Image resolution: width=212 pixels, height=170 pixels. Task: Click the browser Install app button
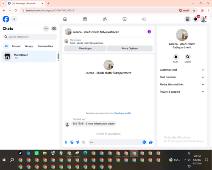point(184,11)
